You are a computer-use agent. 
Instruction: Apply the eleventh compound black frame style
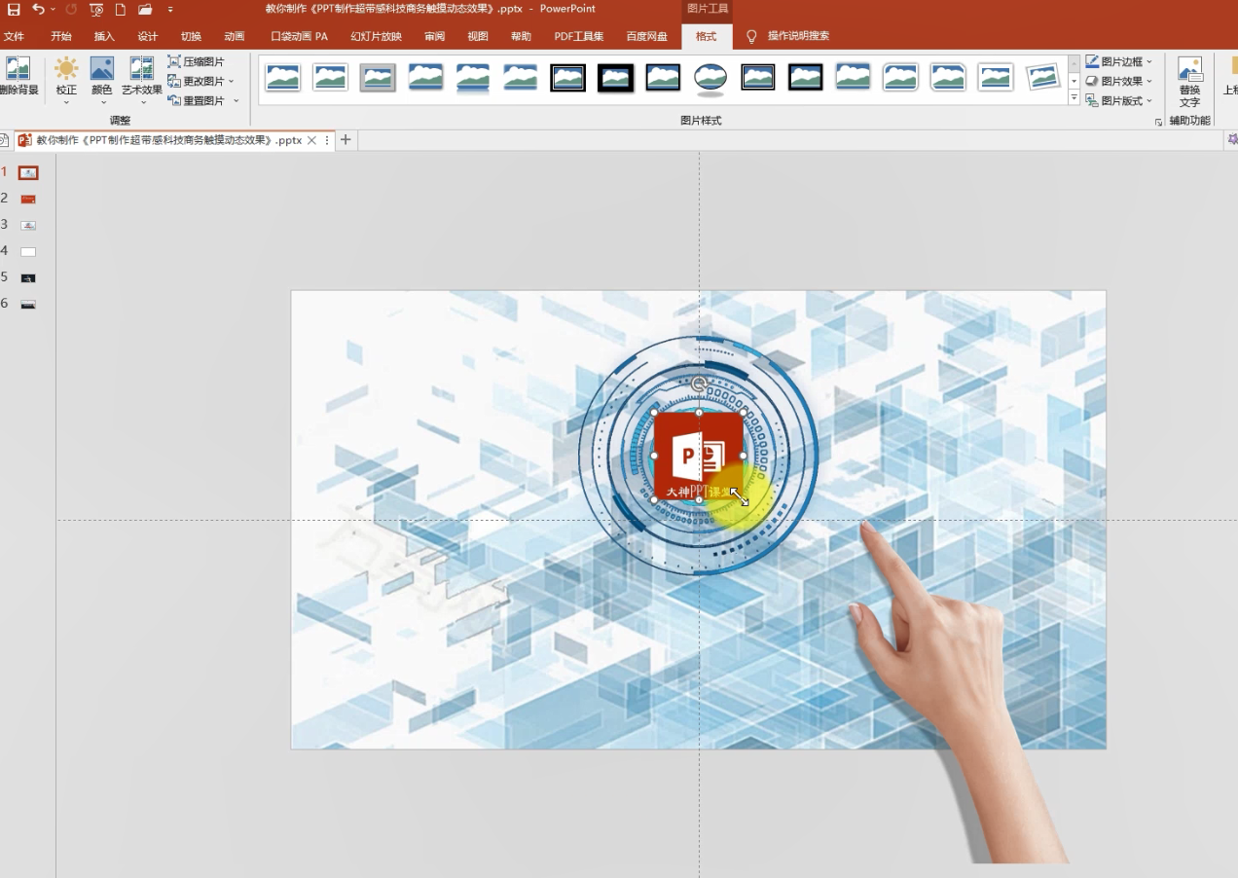(758, 77)
